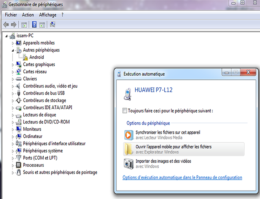Select the Android tree entry
260x199 pixels.
click(x=37, y=57)
